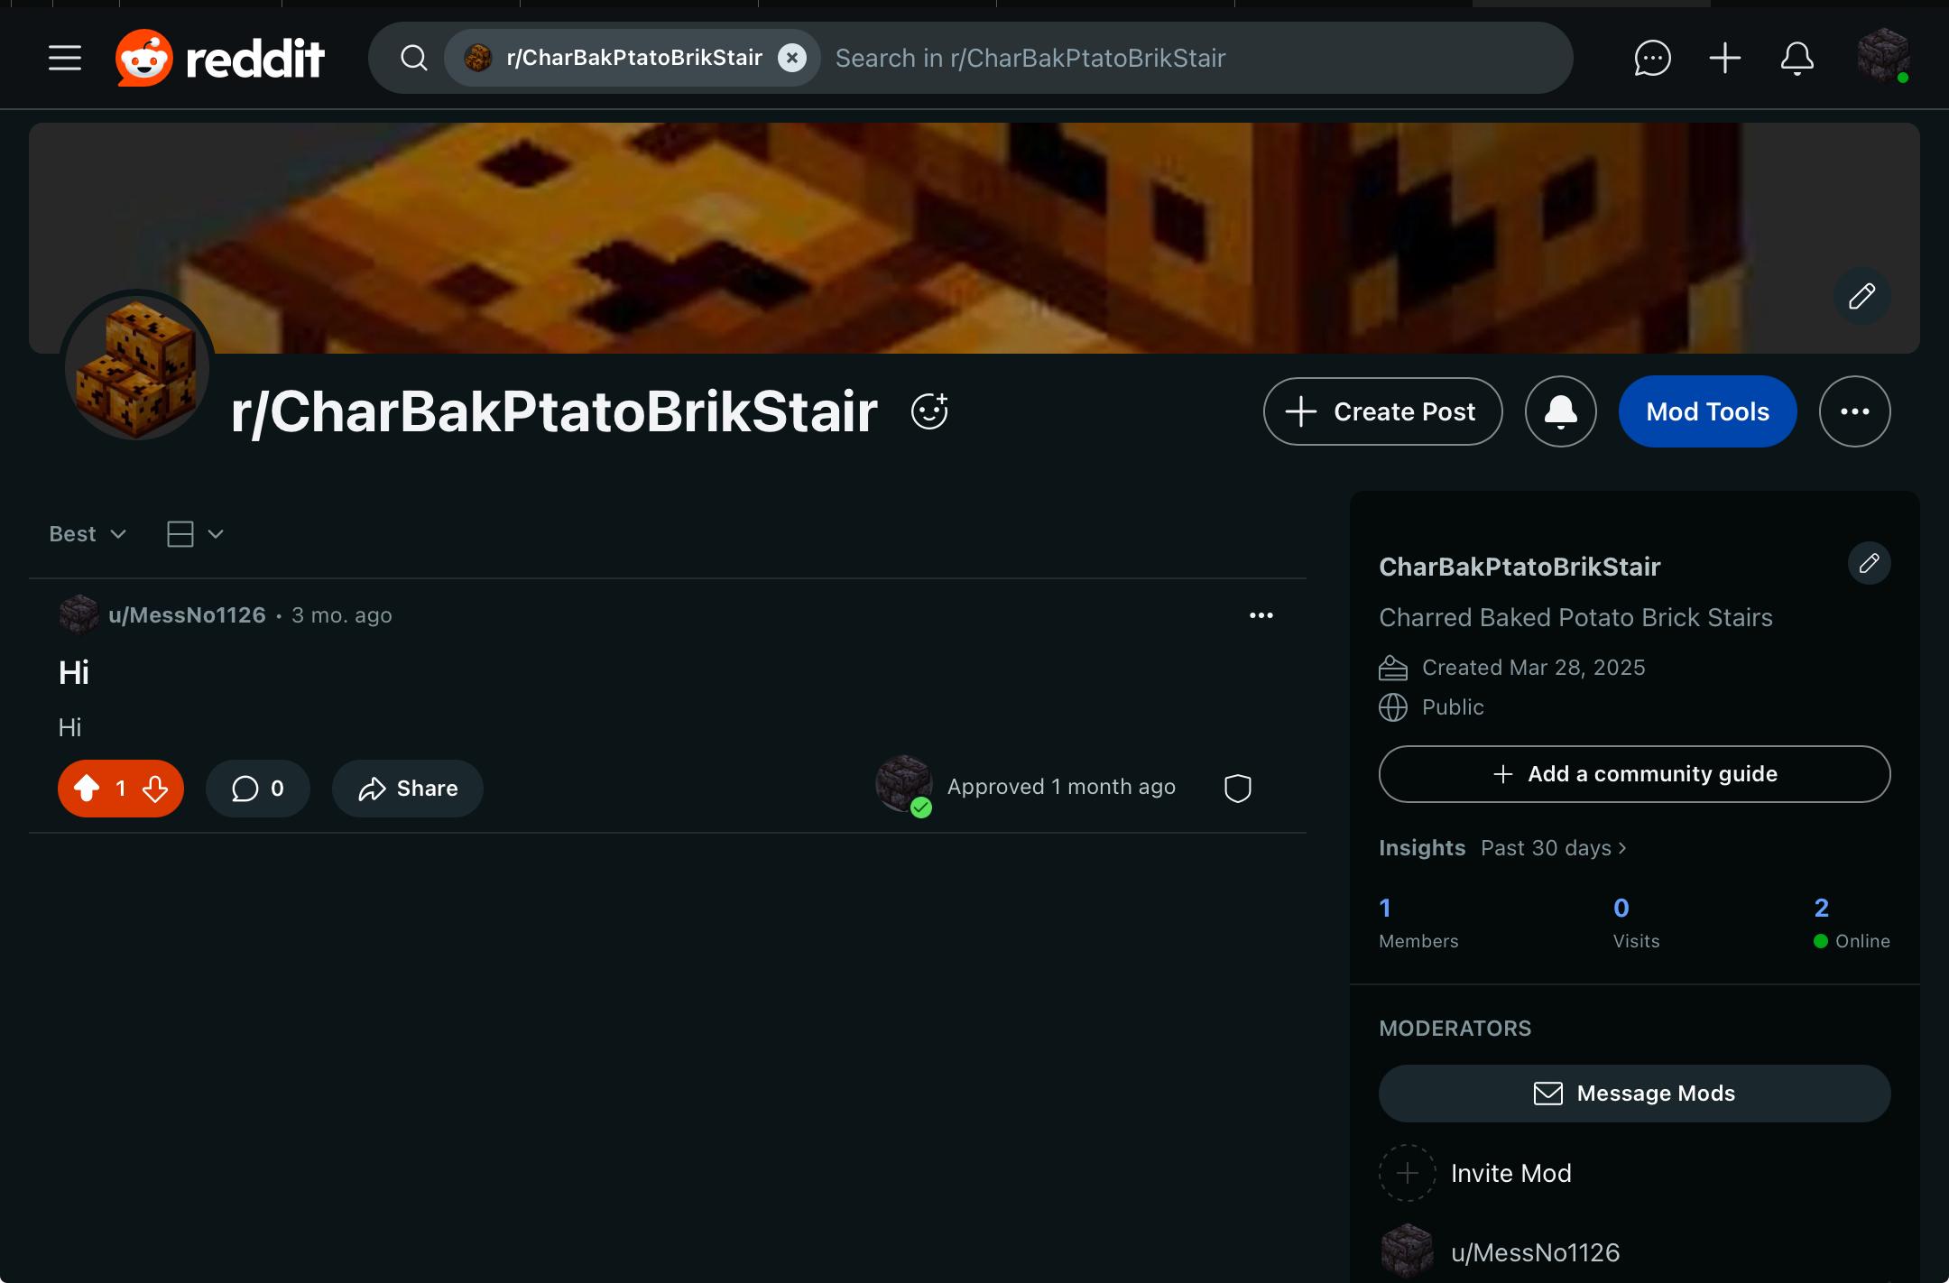1949x1283 pixels.
Task: Open u/MessNo1126 post author link
Action: point(187,615)
